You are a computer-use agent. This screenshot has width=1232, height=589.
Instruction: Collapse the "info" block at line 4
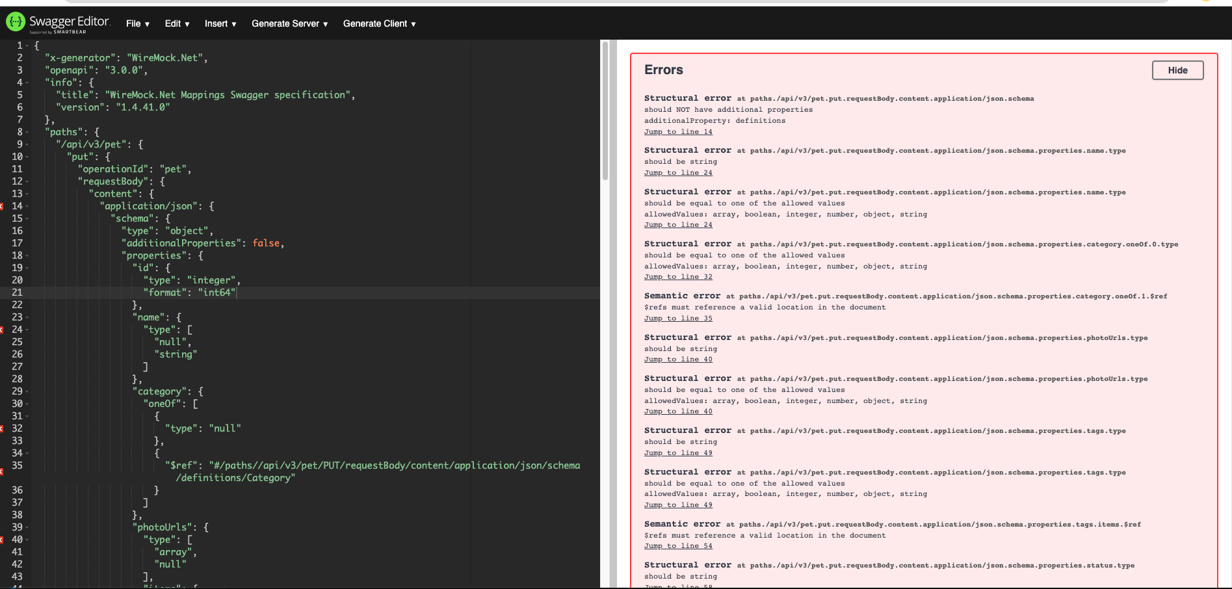(x=27, y=83)
